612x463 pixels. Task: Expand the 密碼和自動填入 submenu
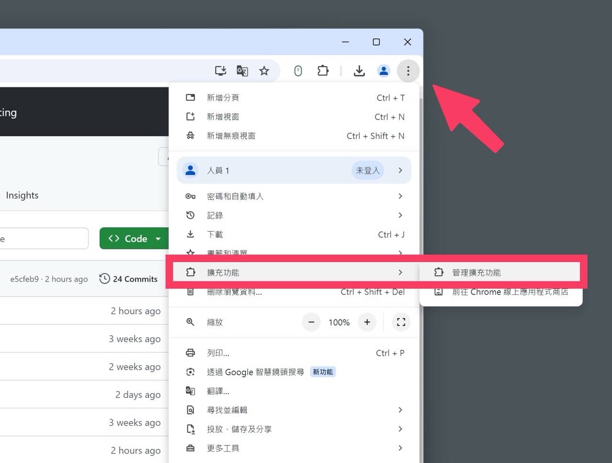click(x=294, y=196)
